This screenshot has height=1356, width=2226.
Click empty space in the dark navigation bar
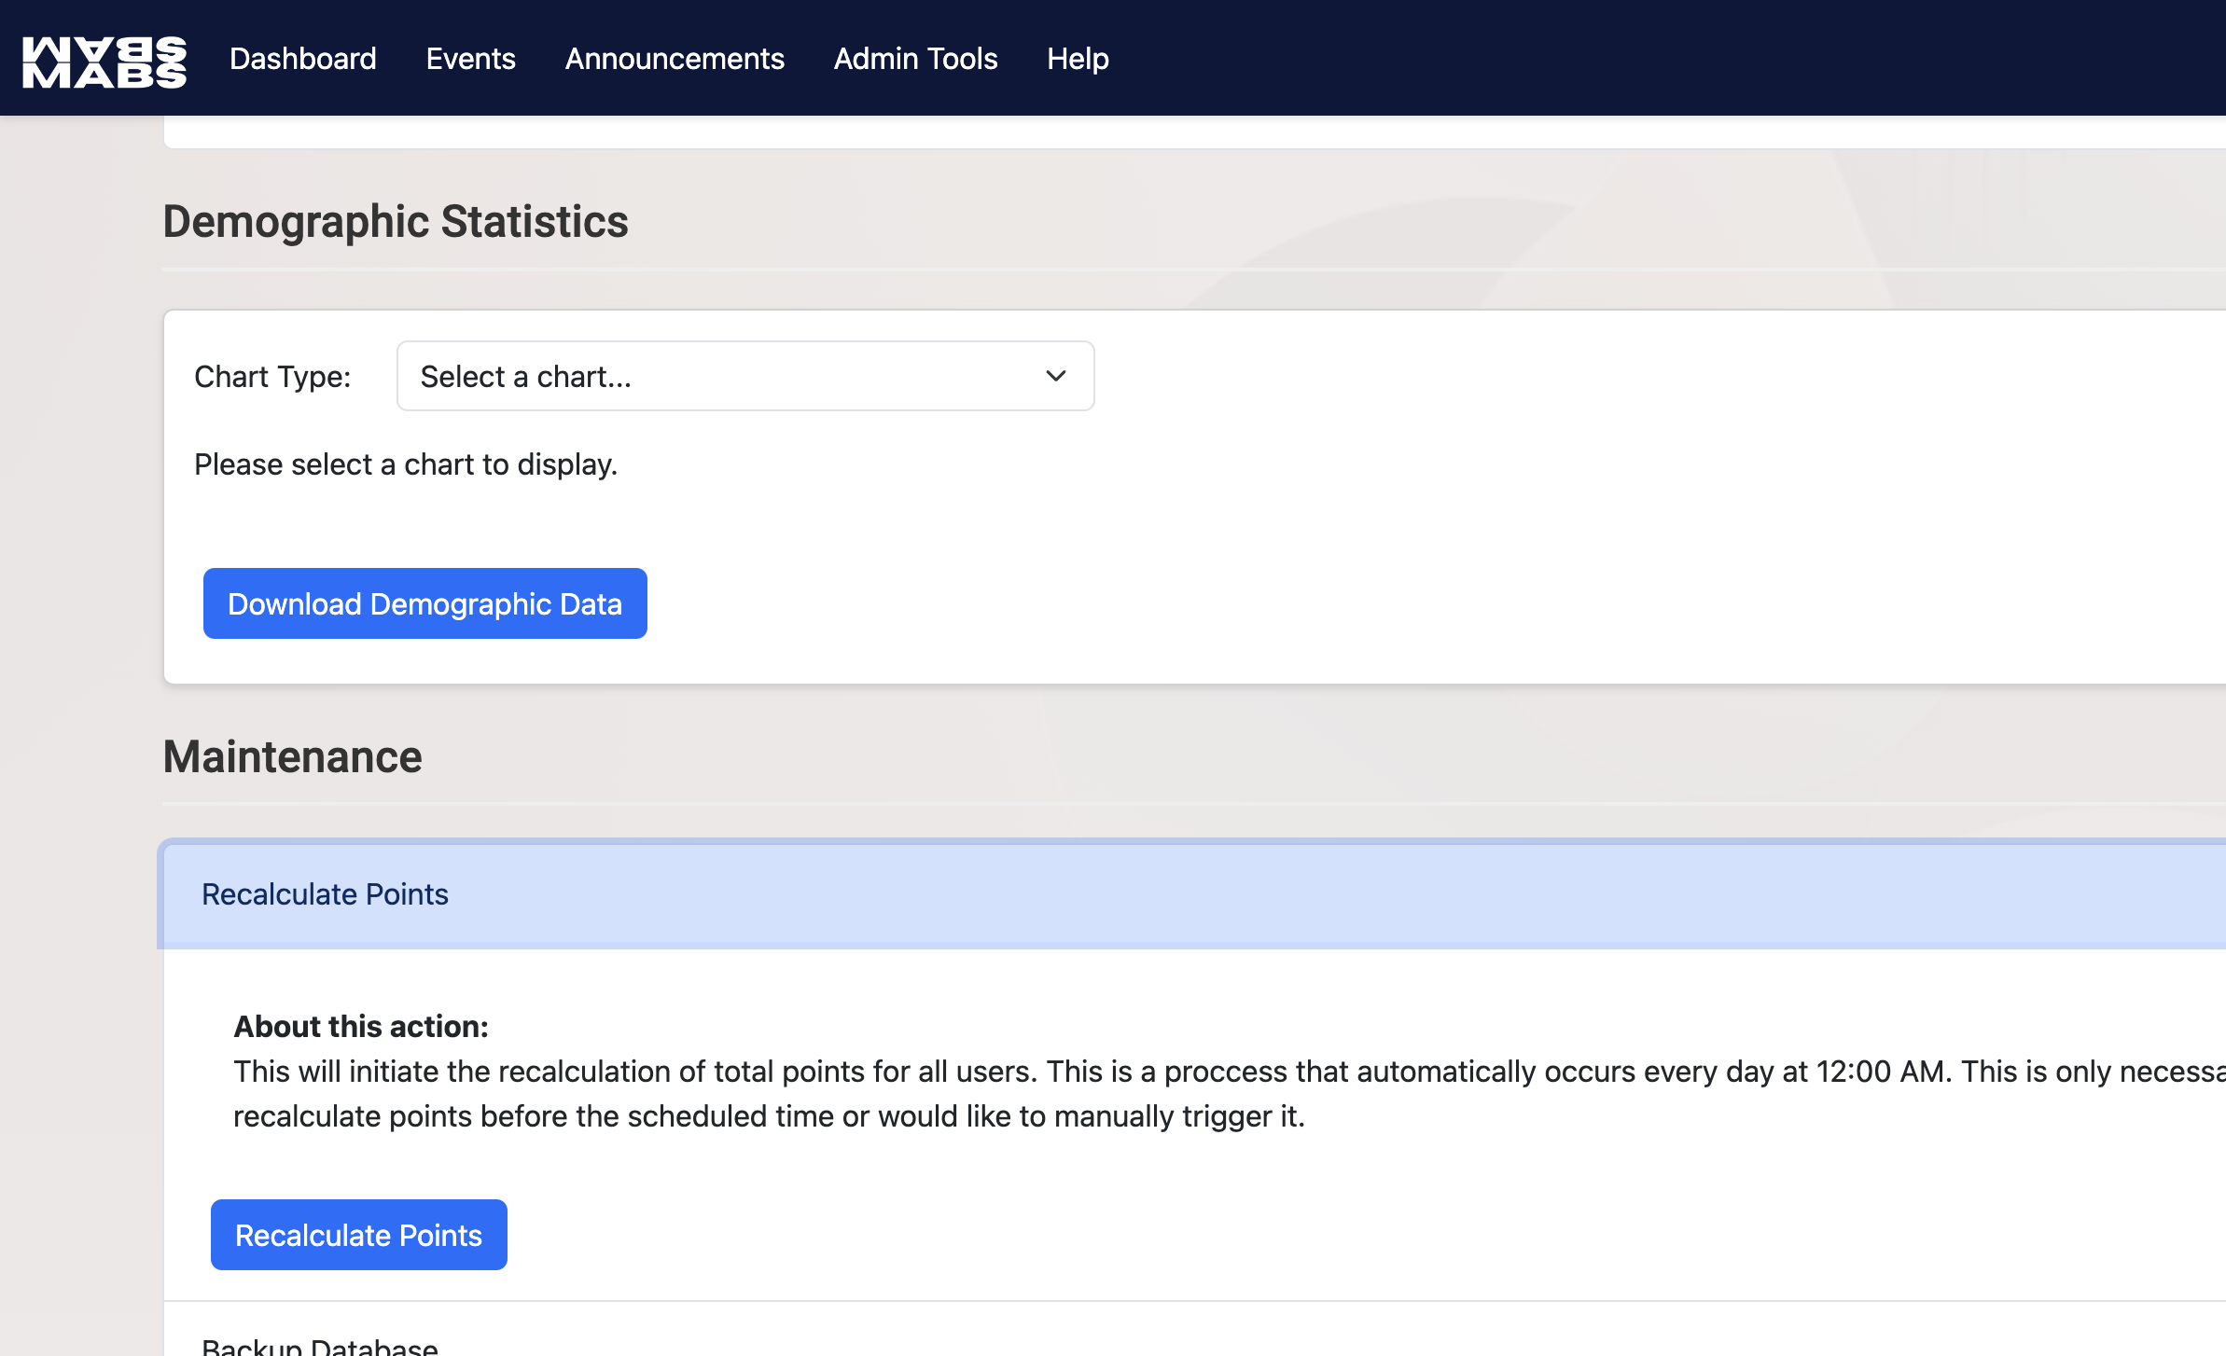1633,59
